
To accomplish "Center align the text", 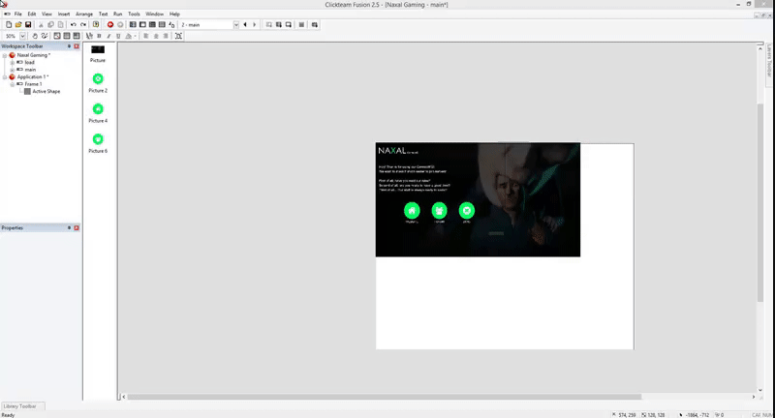I will (156, 36).
